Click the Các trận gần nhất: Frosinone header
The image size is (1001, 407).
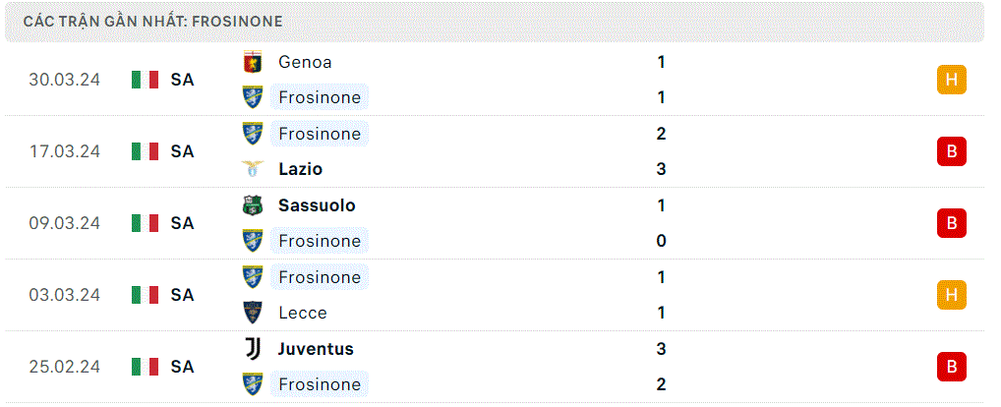coord(153,21)
